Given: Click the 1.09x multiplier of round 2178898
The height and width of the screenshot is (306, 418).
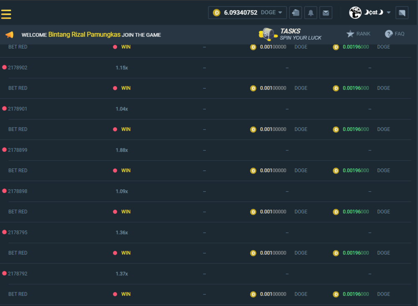Looking at the screenshot, I should pyautogui.click(x=122, y=191).
